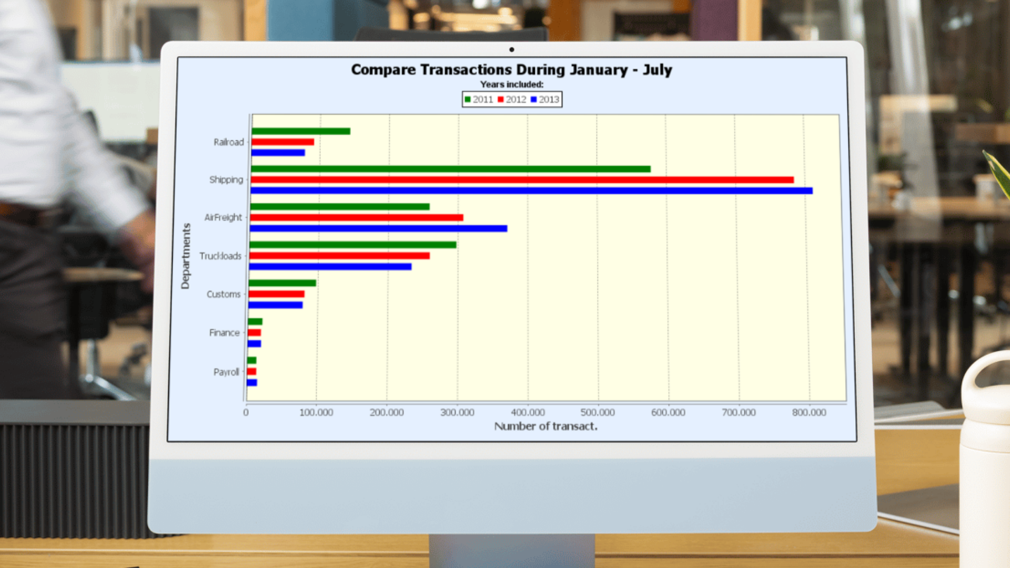The height and width of the screenshot is (568, 1010).
Task: Select the red Shipping 2012 bar
Action: click(522, 180)
